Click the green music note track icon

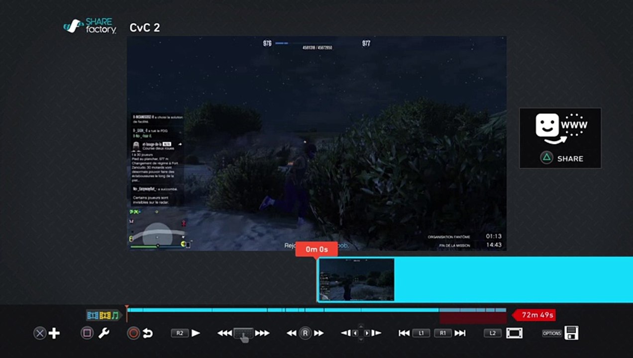115,315
